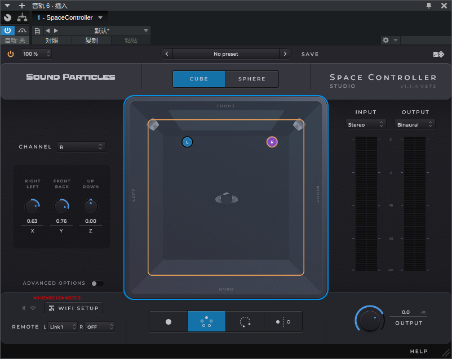Click the purple R channel marker

pos(272,142)
